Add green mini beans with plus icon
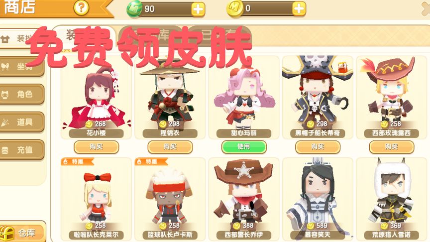430x242 pixels. click(x=198, y=9)
